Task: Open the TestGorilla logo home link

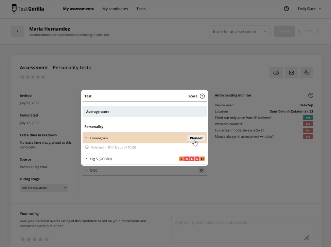Action: click(28, 8)
